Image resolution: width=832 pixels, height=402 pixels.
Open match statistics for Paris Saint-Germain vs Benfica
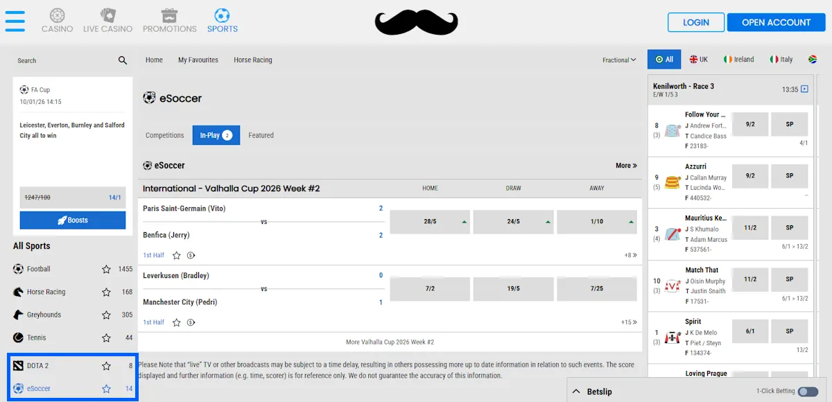click(191, 255)
